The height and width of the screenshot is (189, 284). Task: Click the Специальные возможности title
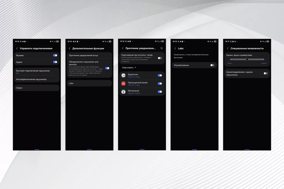tap(247, 48)
